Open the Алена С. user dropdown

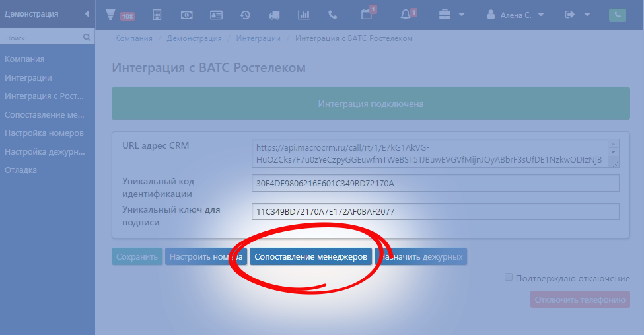pos(515,15)
